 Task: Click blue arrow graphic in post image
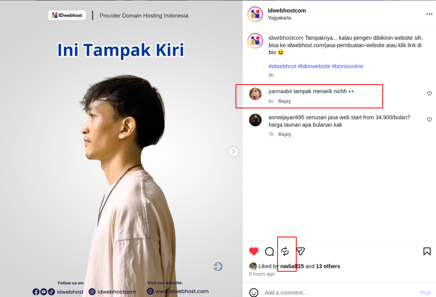[218, 266]
